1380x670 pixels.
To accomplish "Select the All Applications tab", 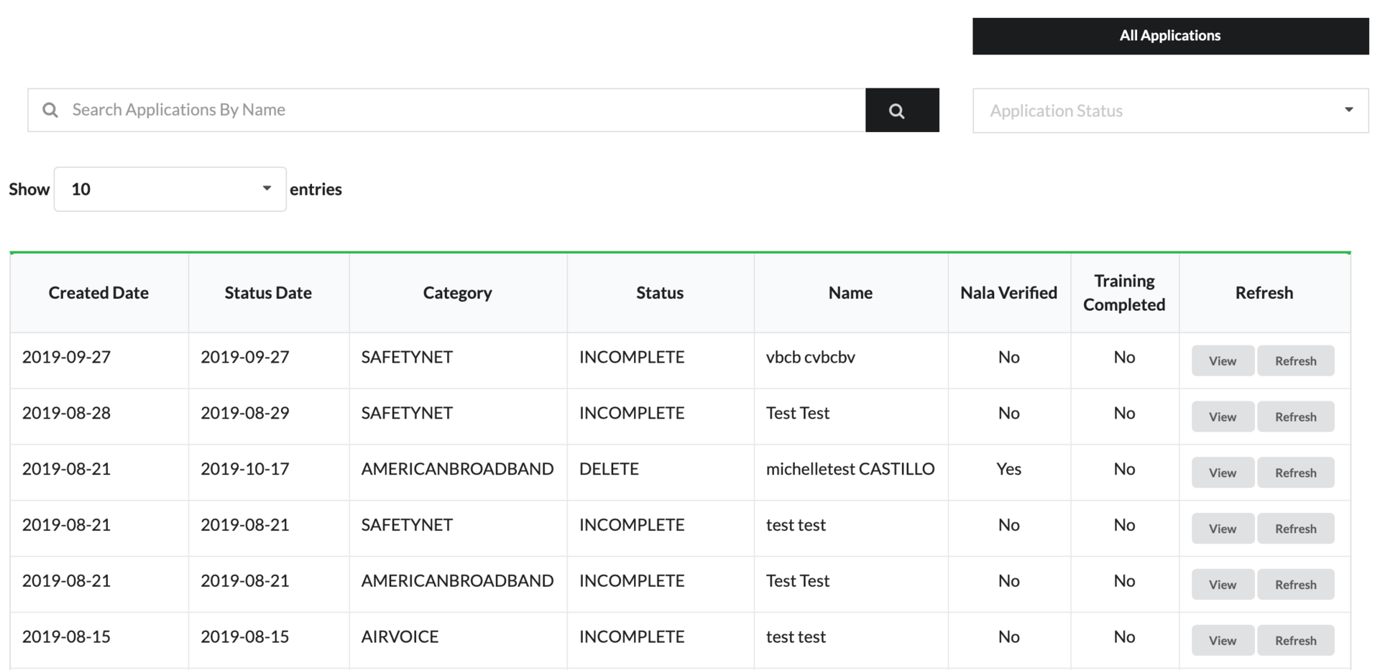I will pos(1169,36).
